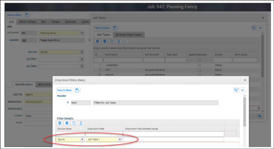Click the Drop-down filters dialog vertical scrollbar
274x149 pixels.
(244, 111)
